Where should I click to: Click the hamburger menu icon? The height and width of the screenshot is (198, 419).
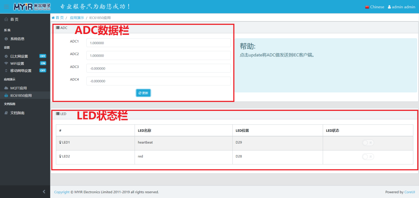6,7
